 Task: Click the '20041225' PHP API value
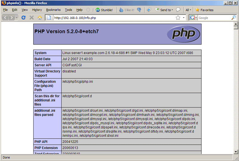[x=70, y=142]
